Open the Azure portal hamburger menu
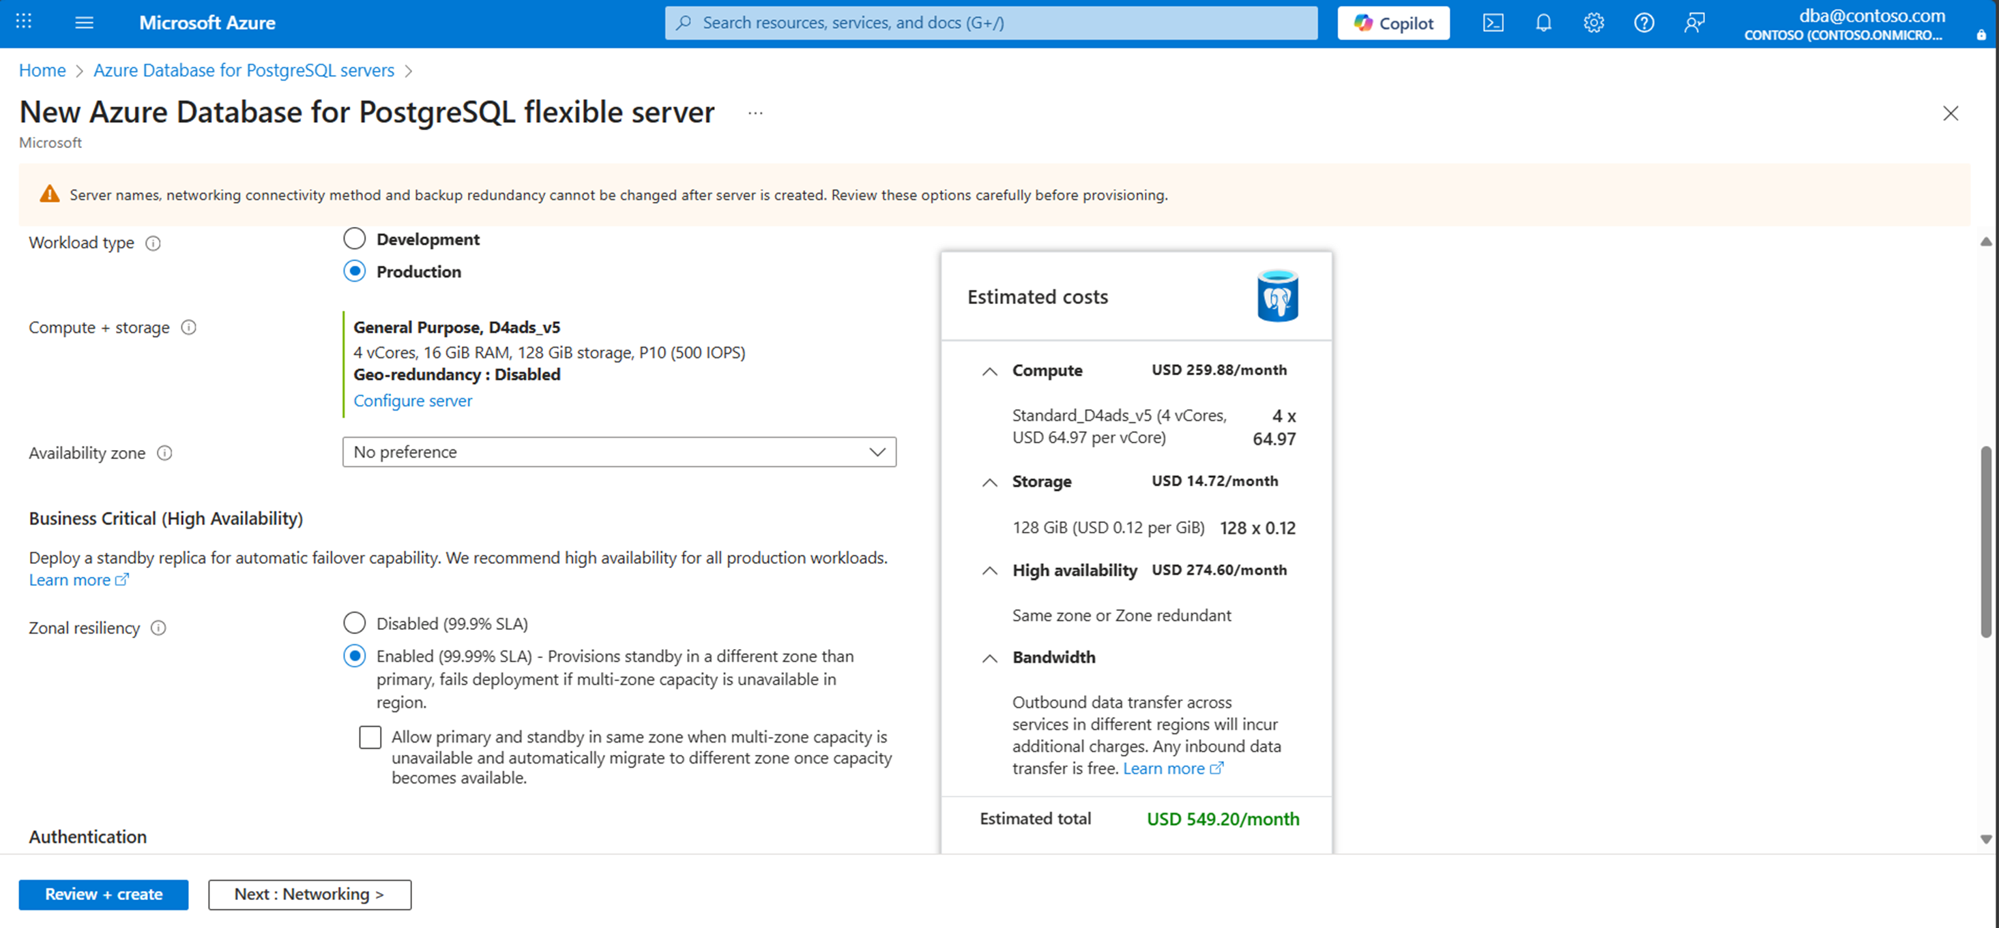 click(84, 23)
